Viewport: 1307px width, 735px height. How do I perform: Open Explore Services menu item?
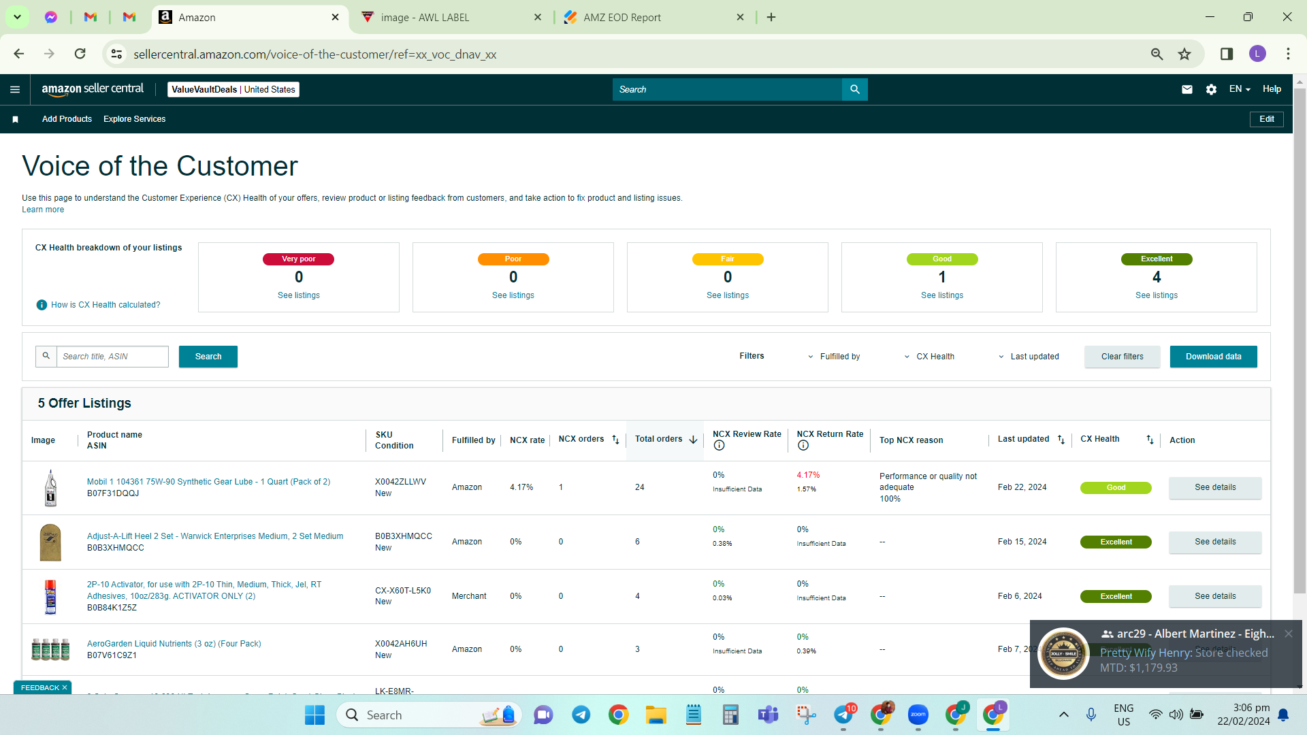(x=134, y=119)
